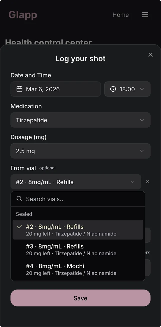
Task: Close the Log your shot dialog
Action: tap(150, 55)
